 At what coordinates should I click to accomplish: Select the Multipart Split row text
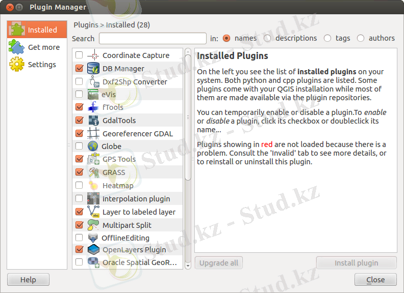pos(127,225)
